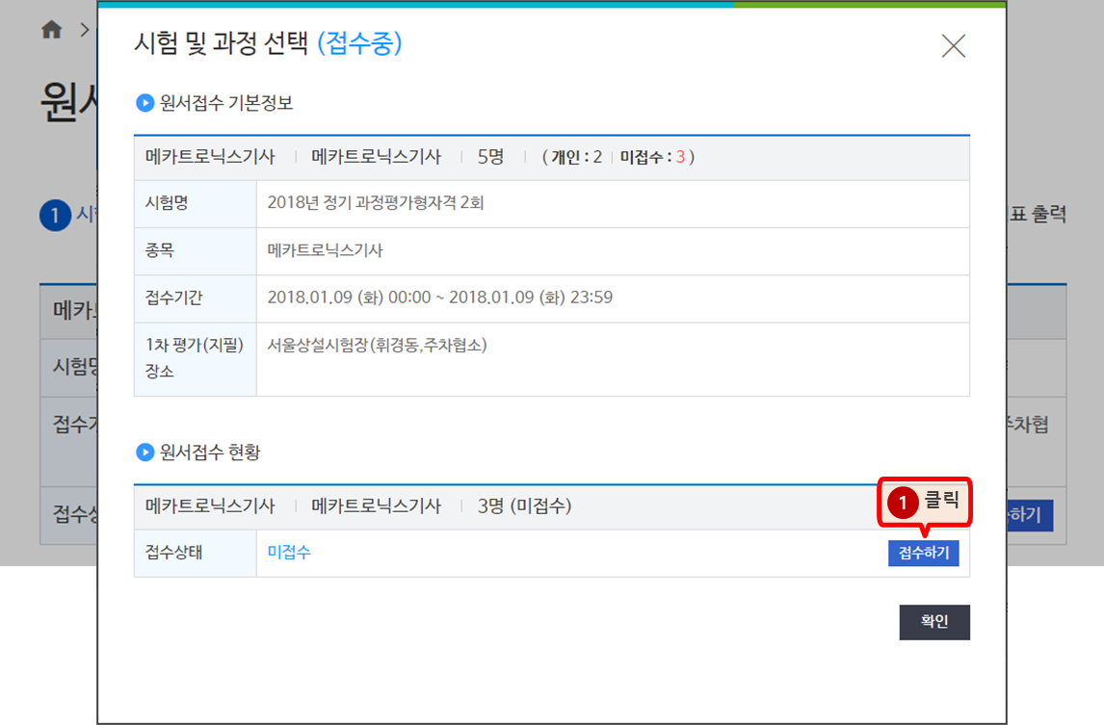Click the 3명 (미접수) header text
The height and width of the screenshot is (725, 1104).
pos(524,505)
